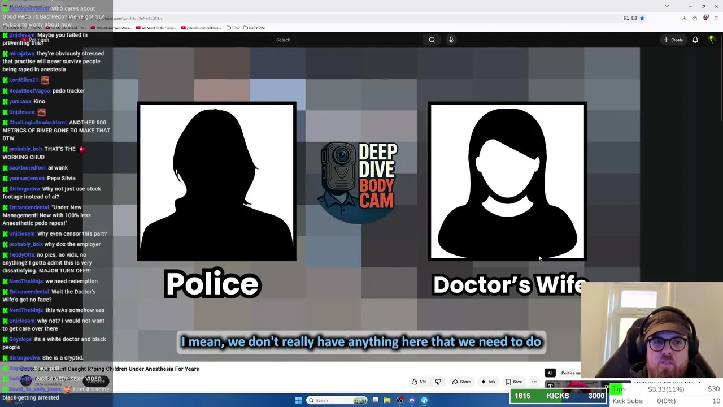Bookmark star icon in the address bar
The width and height of the screenshot is (723, 407).
coord(642,18)
